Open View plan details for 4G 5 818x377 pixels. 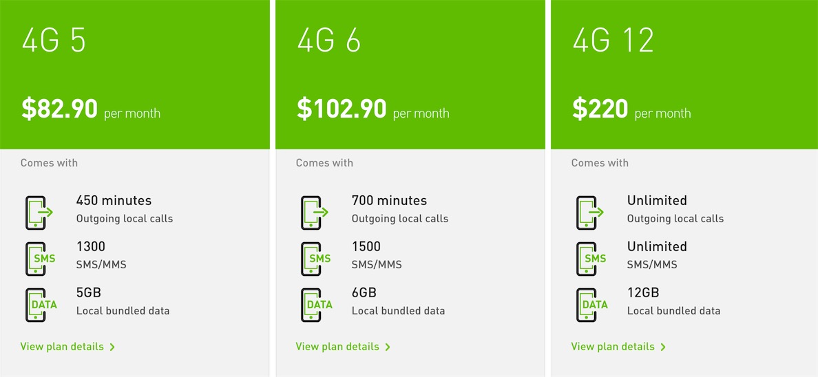67,347
